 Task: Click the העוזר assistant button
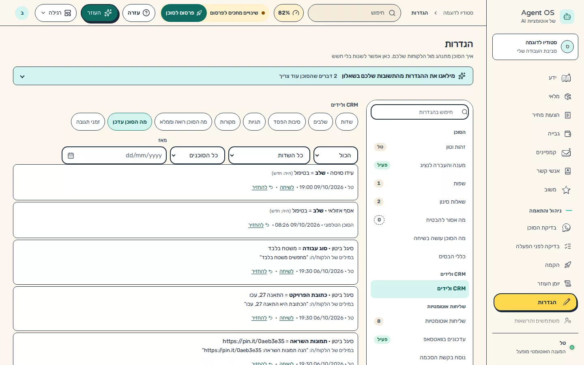(99, 13)
